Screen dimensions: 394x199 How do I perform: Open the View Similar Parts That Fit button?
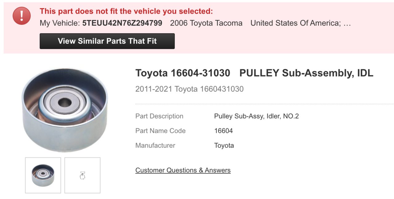click(x=107, y=41)
